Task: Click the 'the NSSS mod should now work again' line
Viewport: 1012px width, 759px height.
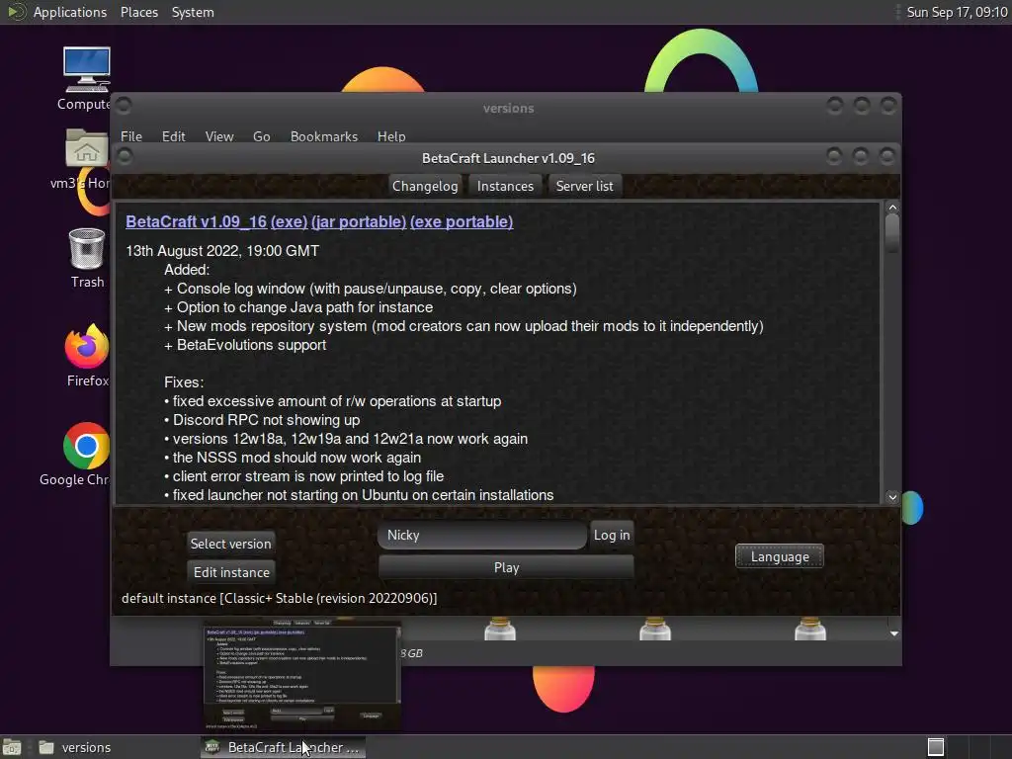Action: click(293, 457)
